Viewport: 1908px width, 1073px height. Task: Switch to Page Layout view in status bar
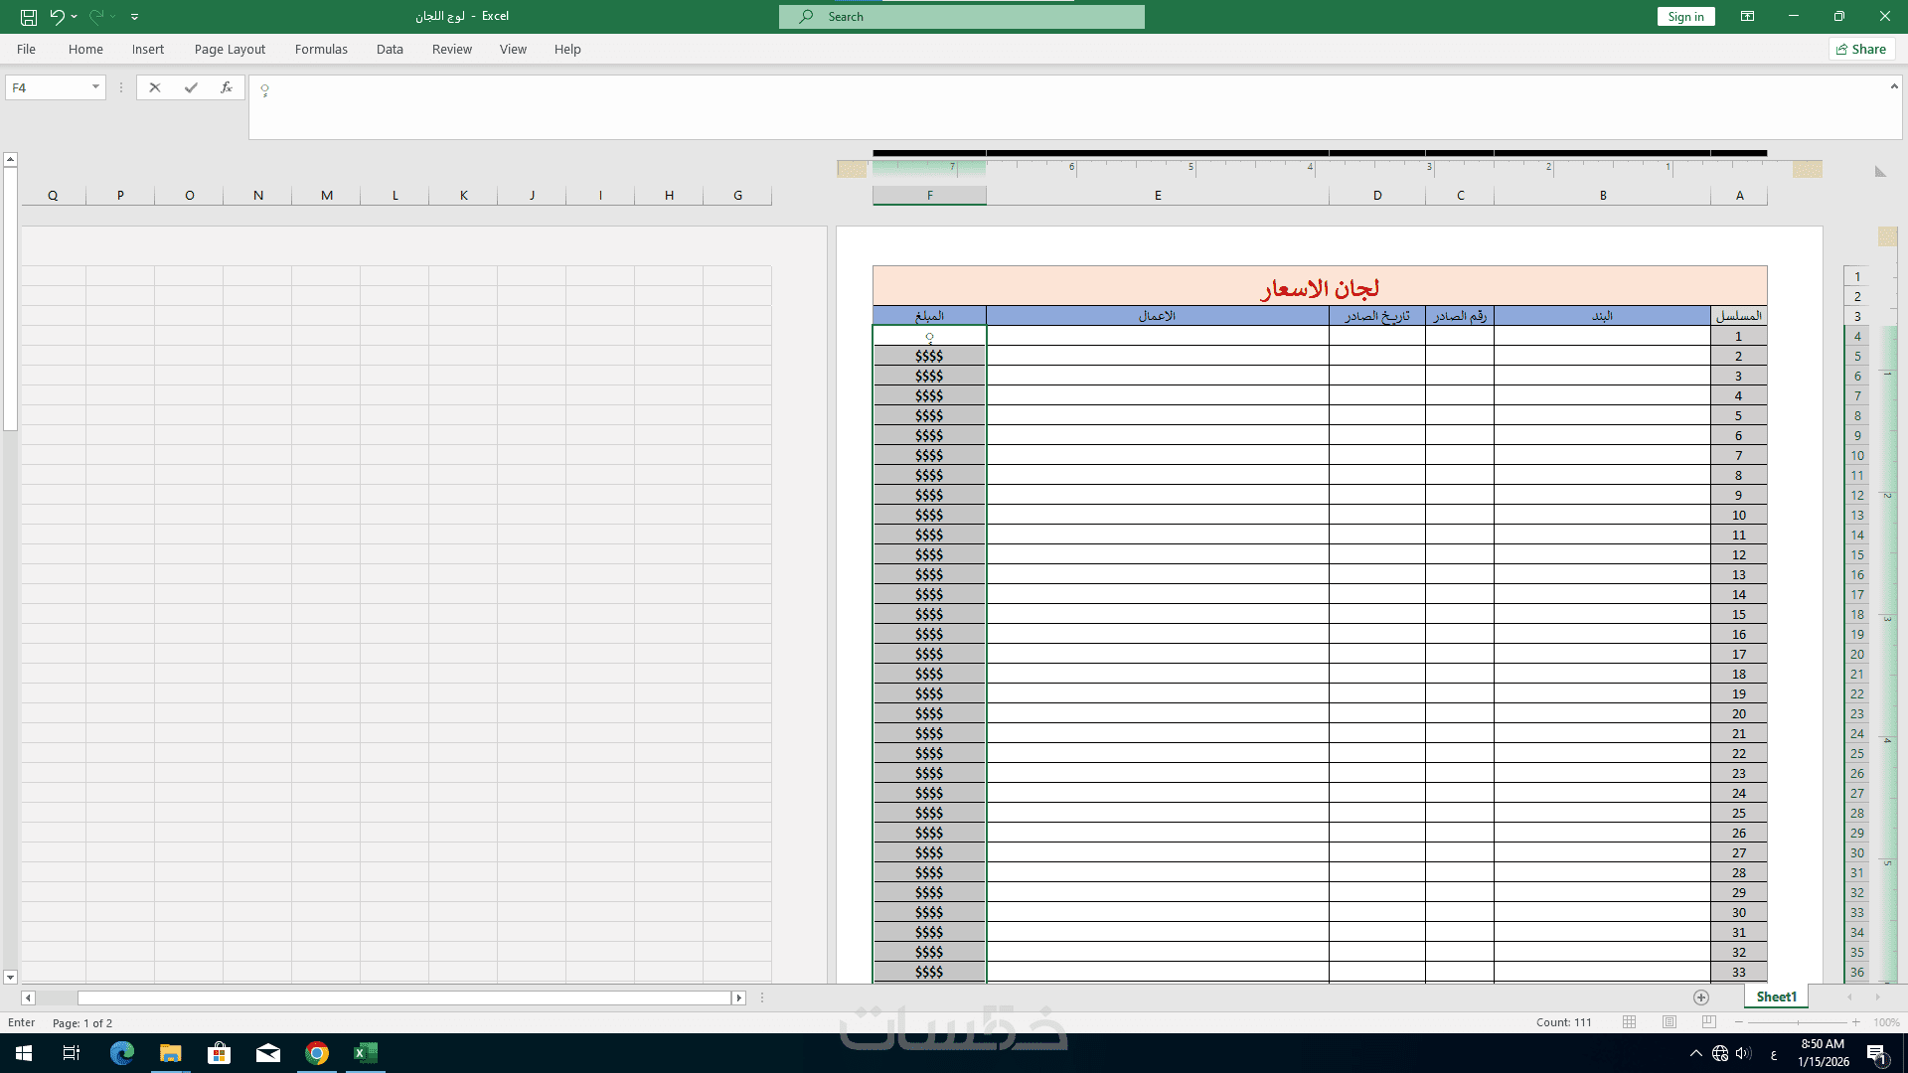pos(1669,1022)
